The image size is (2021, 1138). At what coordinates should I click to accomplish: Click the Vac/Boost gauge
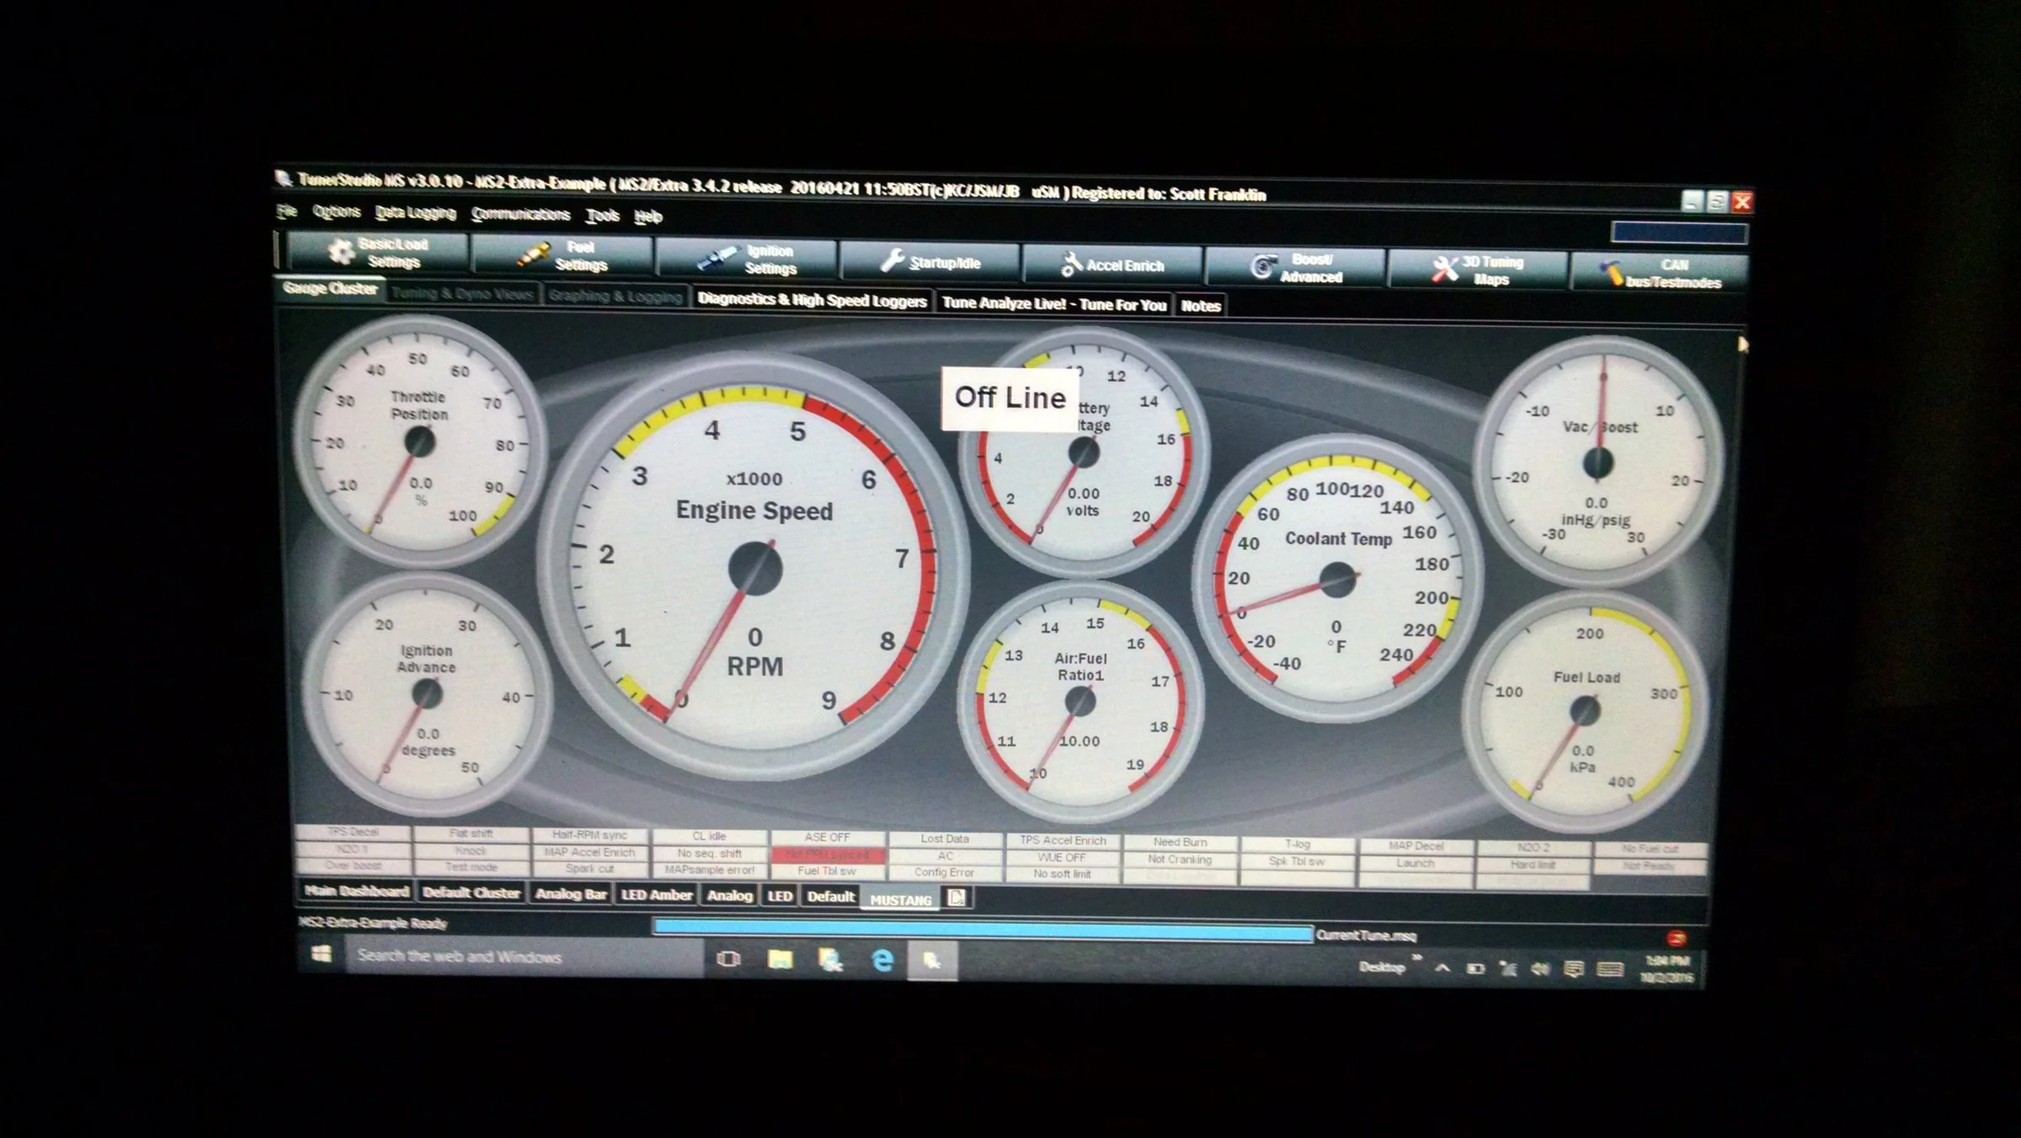coord(1597,462)
